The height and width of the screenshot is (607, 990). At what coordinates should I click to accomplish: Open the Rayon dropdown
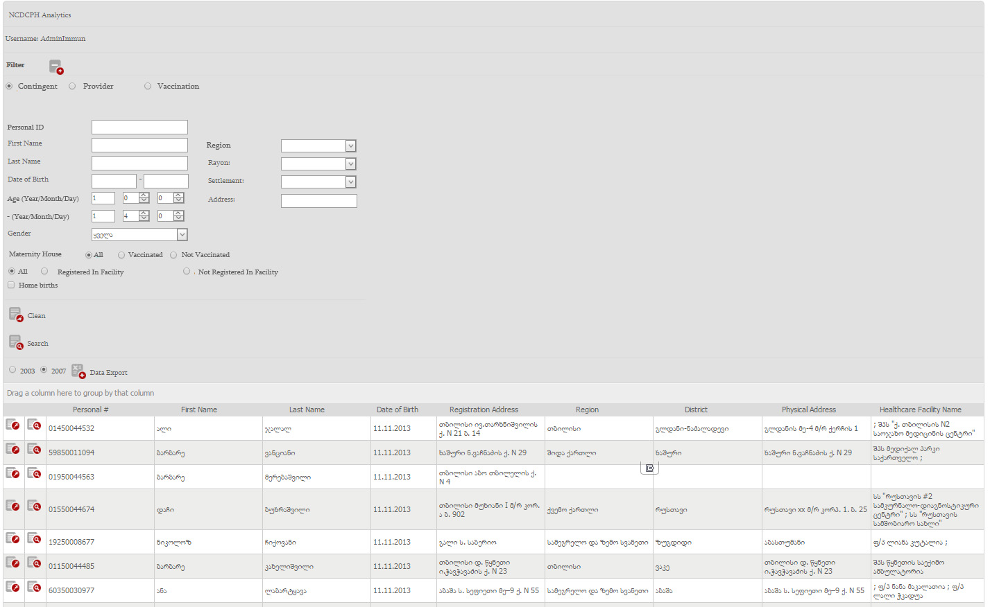350,164
